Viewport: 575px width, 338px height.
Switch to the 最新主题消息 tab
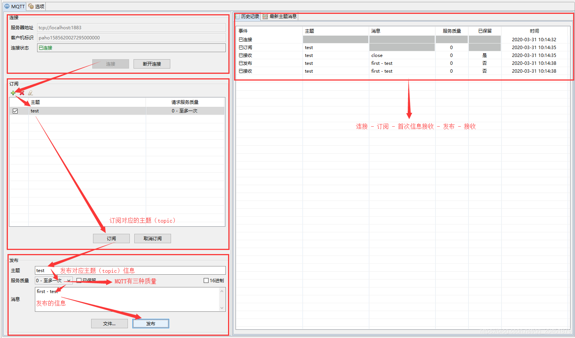(280, 16)
